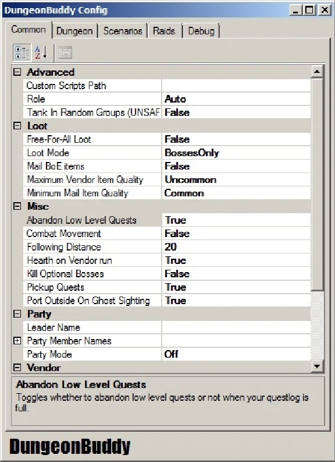Click the scrollbar up arrow

tap(317, 72)
